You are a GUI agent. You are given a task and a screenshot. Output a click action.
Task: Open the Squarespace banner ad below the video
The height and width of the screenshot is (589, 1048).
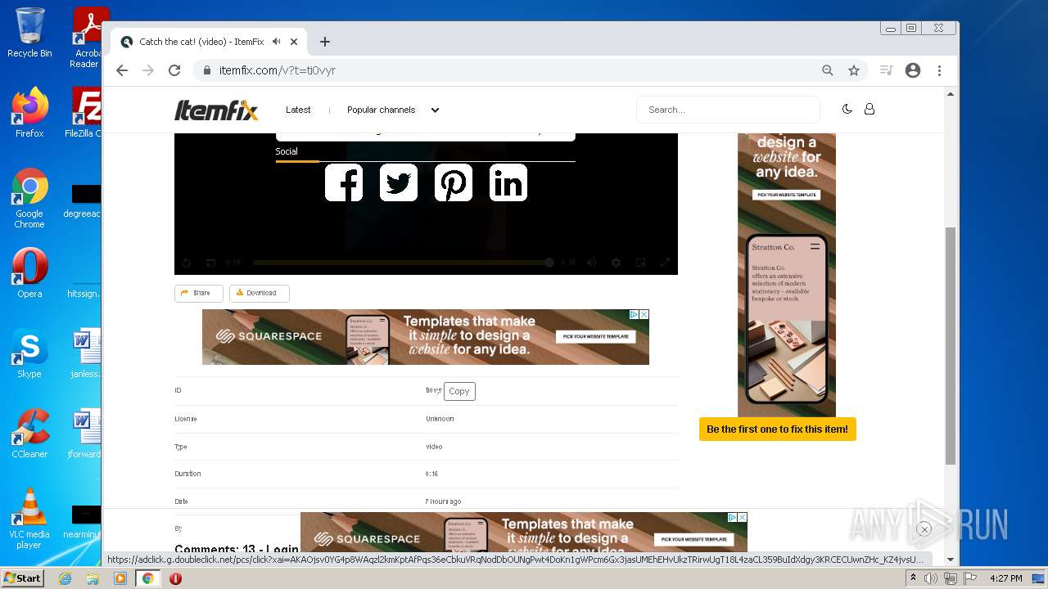pos(426,337)
